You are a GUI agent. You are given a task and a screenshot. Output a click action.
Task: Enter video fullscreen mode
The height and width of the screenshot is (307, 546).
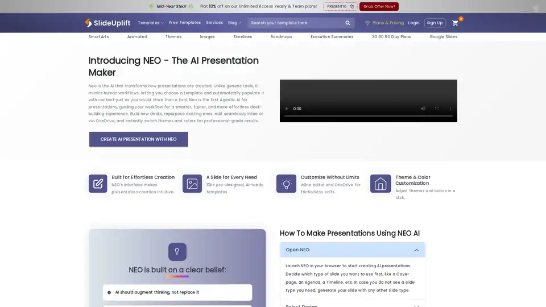437,109
